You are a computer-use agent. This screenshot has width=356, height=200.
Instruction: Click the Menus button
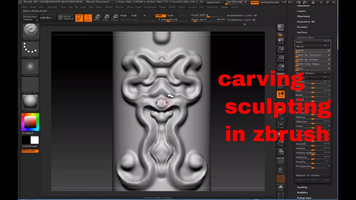(254, 2)
